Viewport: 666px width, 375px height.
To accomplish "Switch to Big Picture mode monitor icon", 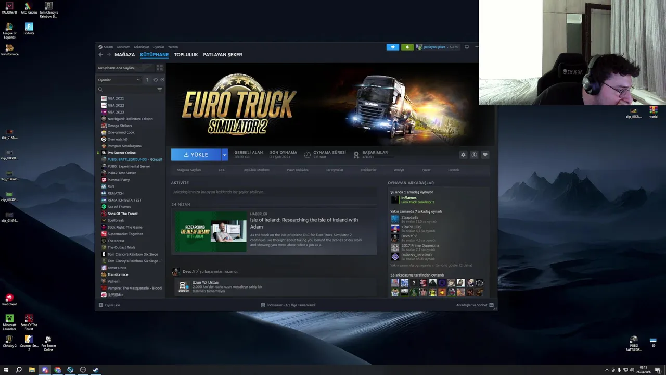I will 466,47.
